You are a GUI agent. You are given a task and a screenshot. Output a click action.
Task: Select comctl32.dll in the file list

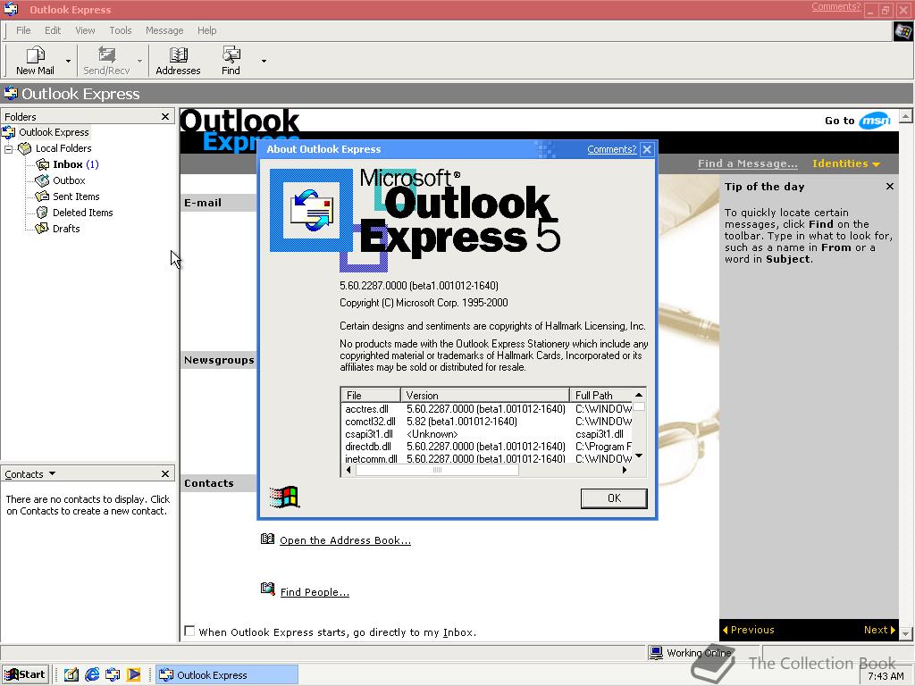click(x=370, y=422)
